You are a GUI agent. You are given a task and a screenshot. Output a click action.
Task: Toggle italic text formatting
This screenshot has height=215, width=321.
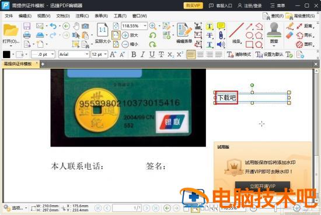(x=142, y=55)
